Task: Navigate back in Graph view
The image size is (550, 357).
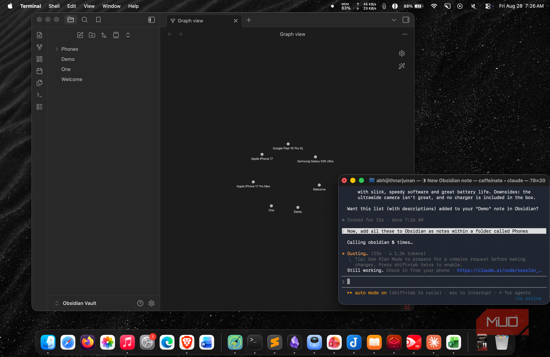Action: point(170,34)
